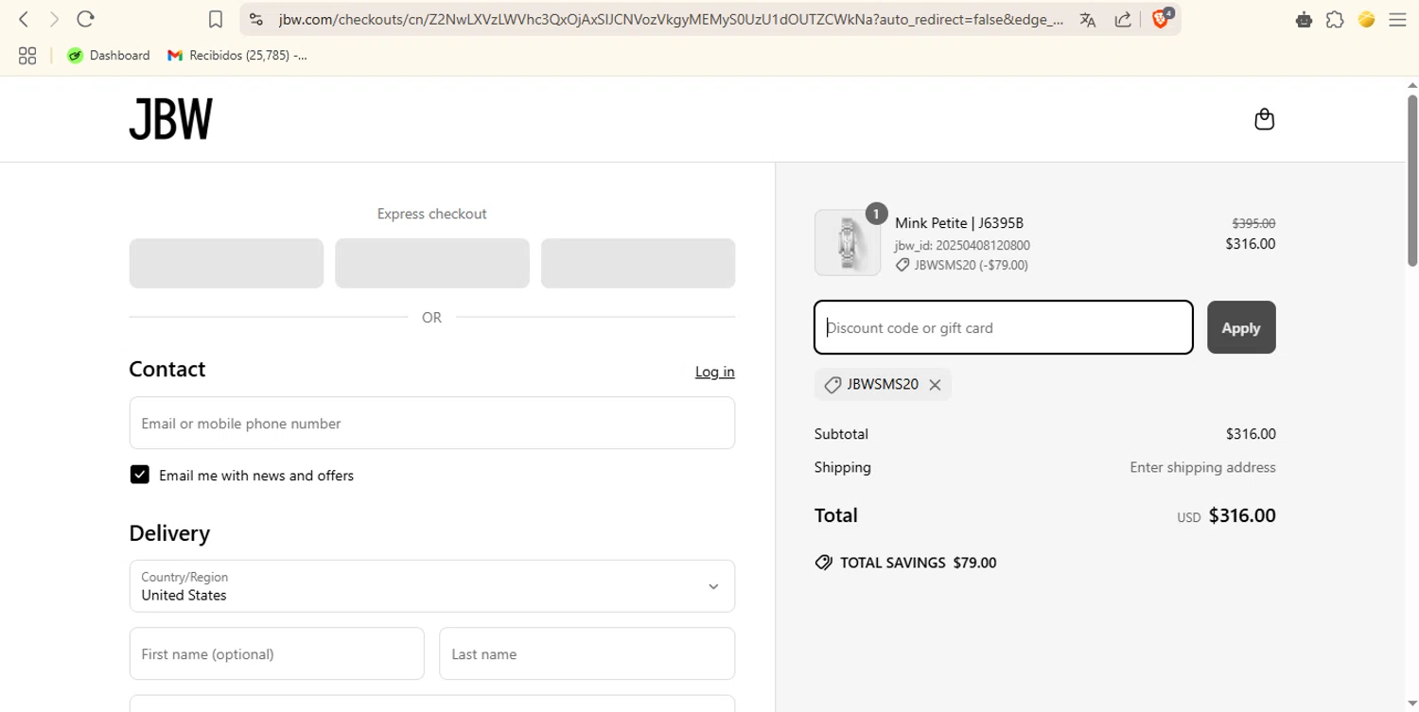Image resolution: width=1419 pixels, height=712 pixels.
Task: Focus the First name (optional) field
Action: click(x=276, y=653)
